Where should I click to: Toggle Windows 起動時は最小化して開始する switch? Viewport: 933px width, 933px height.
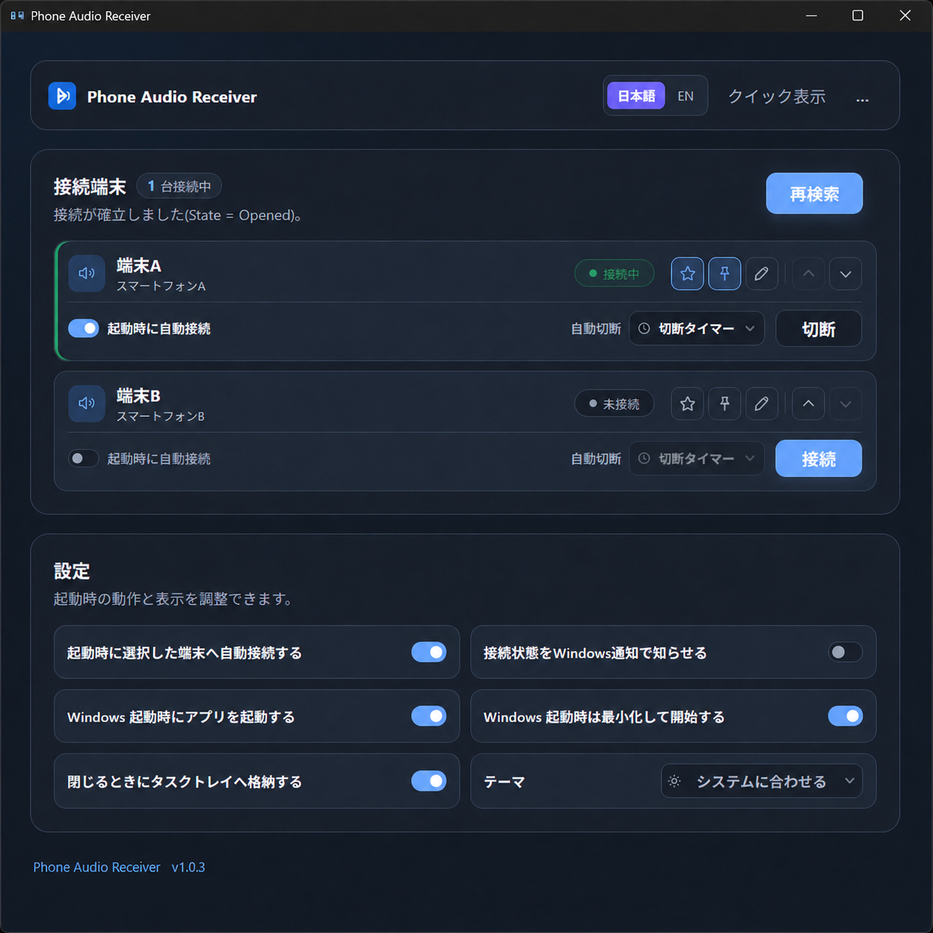pyautogui.click(x=846, y=716)
